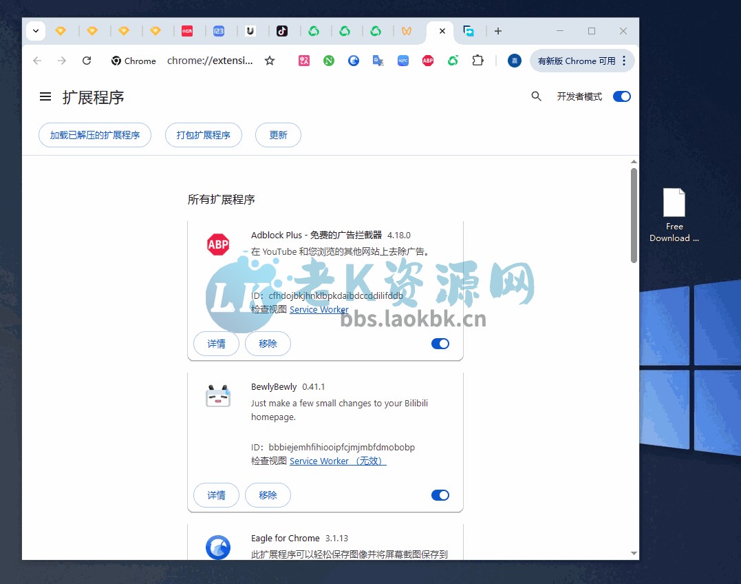Select the Free Download desktop file icon
The height and width of the screenshot is (584, 741).
pyautogui.click(x=674, y=215)
